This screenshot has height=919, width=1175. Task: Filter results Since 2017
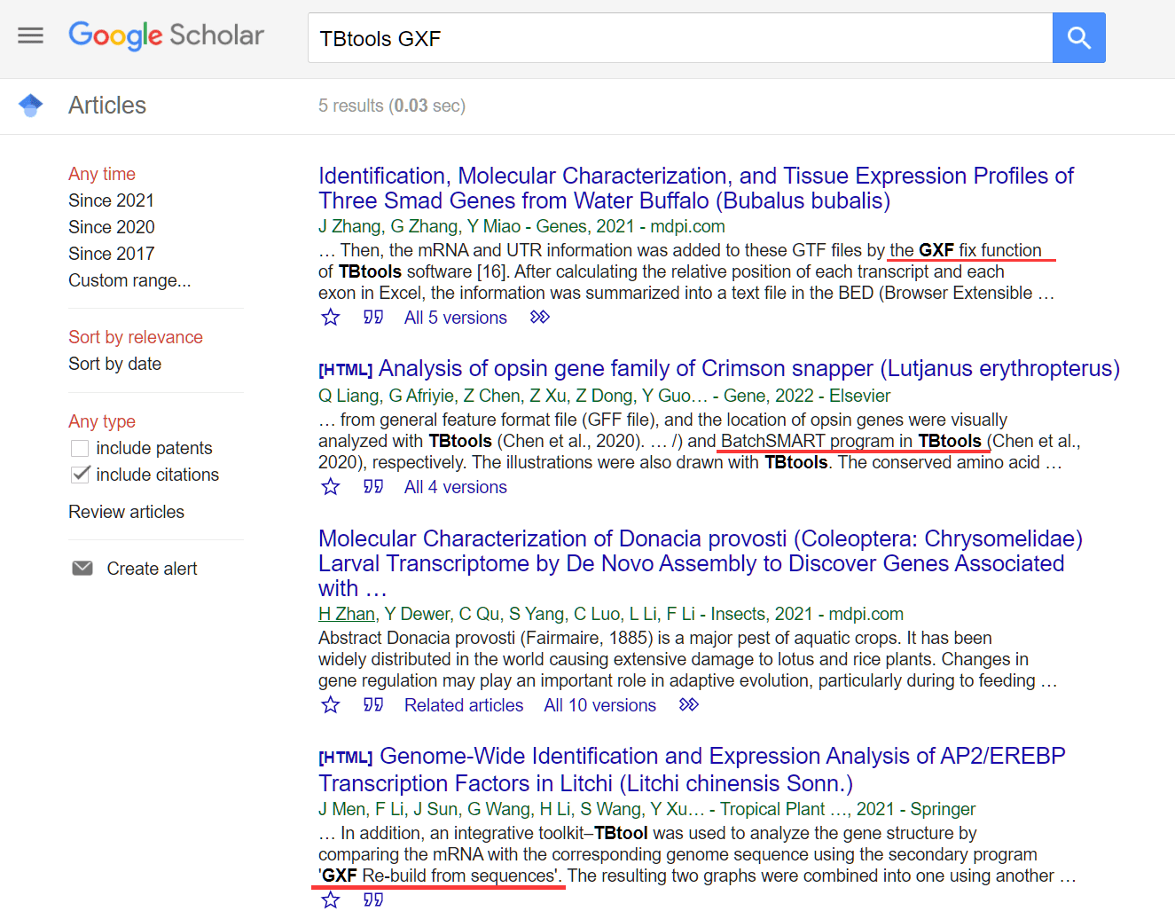click(x=112, y=254)
